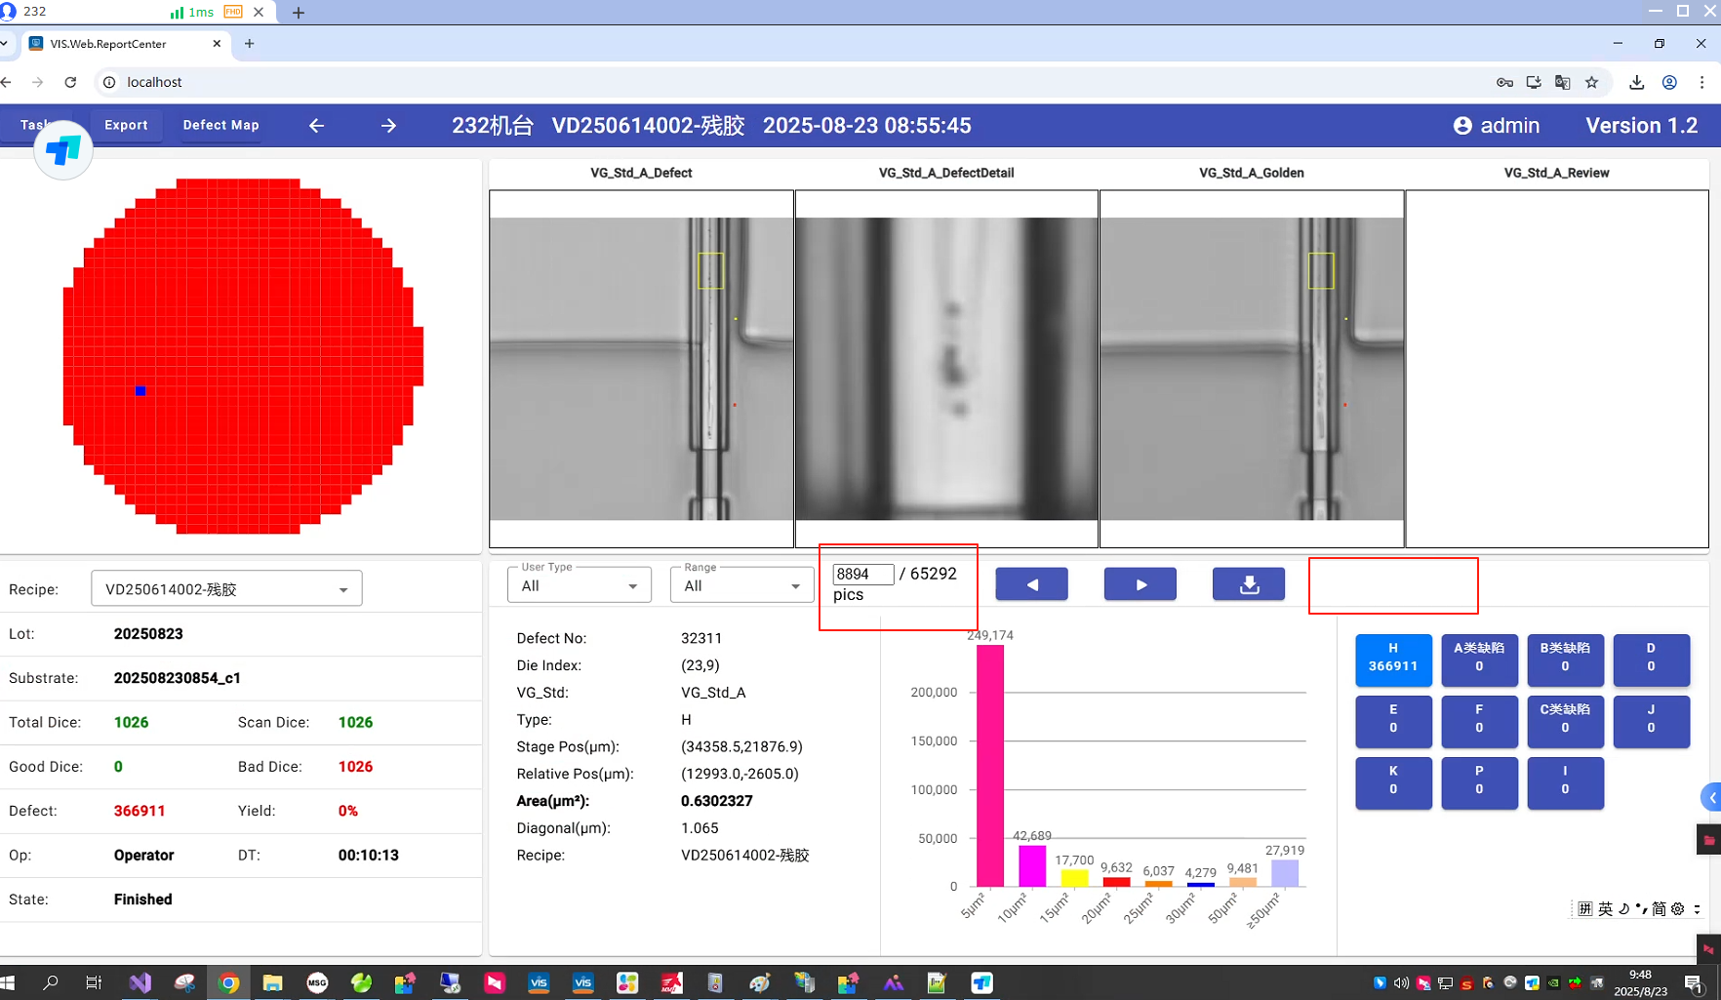This screenshot has width=1721, height=1000.
Task: Click the next defect image arrow button
Action: point(1140,584)
